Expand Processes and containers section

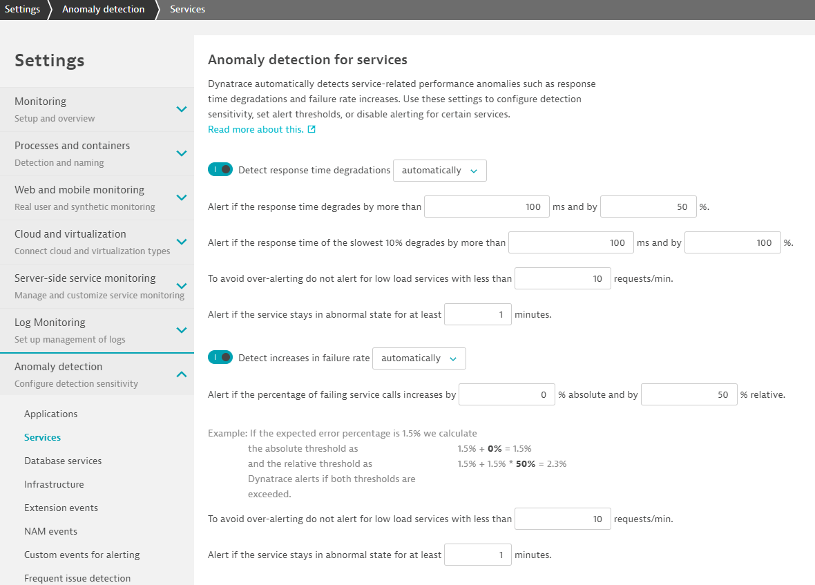coord(181,153)
